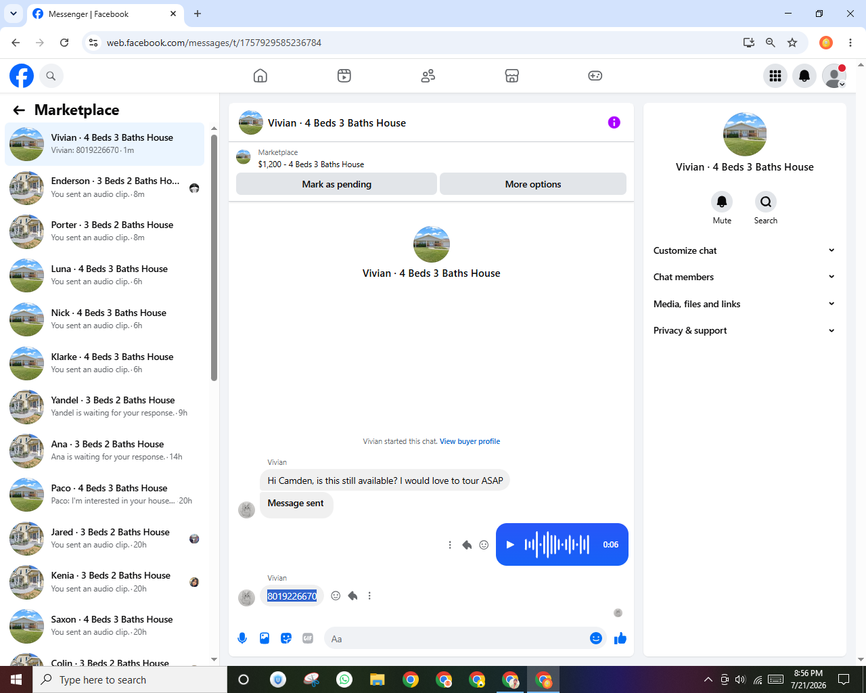Viewport: 866px width, 693px height.
Task: Open the Gaming controller icon
Action: 595,76
